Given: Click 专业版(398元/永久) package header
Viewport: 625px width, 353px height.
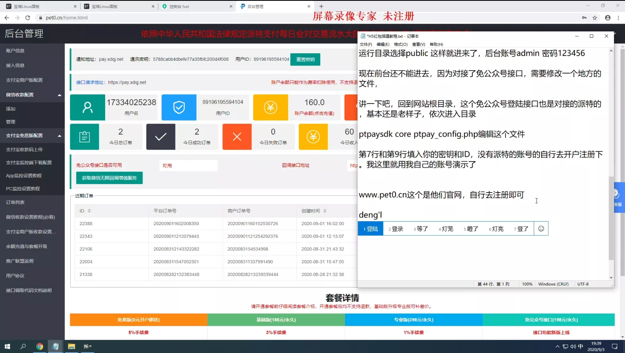Looking at the screenshot, I should (x=413, y=320).
